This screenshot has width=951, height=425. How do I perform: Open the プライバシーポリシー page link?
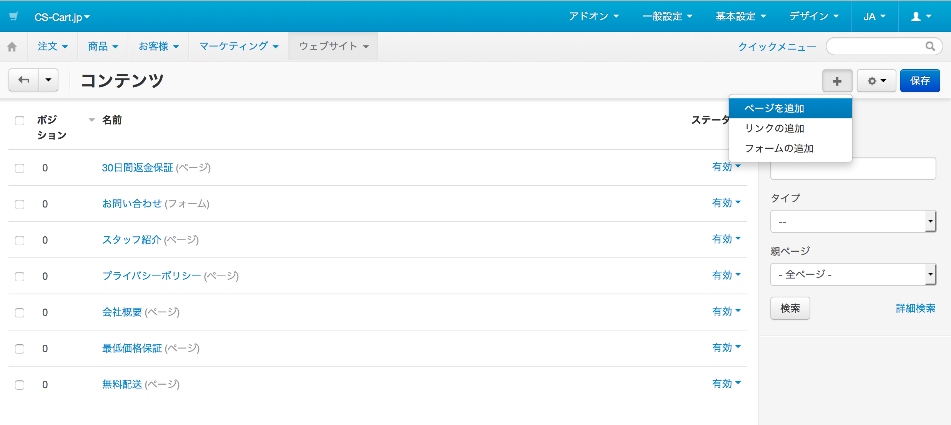click(x=151, y=276)
